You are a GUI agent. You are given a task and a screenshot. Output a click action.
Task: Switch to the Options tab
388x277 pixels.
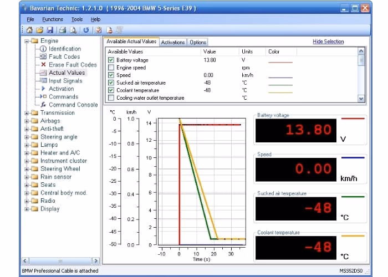[198, 42]
